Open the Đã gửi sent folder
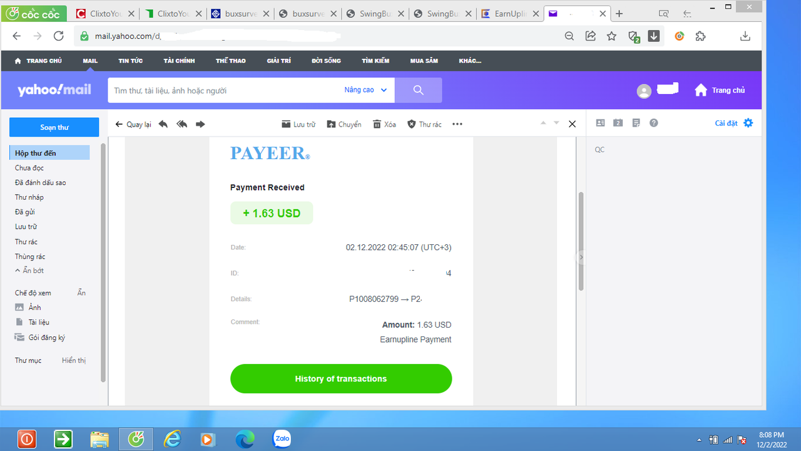This screenshot has width=801, height=451. click(x=25, y=212)
